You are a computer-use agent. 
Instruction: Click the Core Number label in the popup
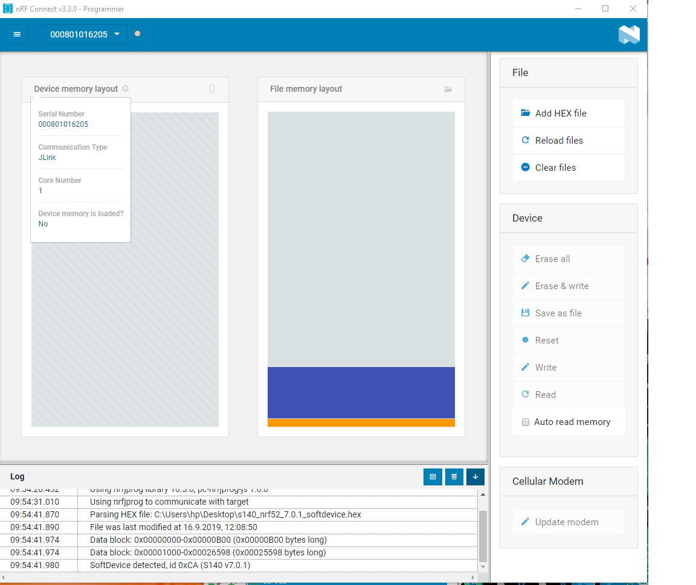(x=60, y=180)
